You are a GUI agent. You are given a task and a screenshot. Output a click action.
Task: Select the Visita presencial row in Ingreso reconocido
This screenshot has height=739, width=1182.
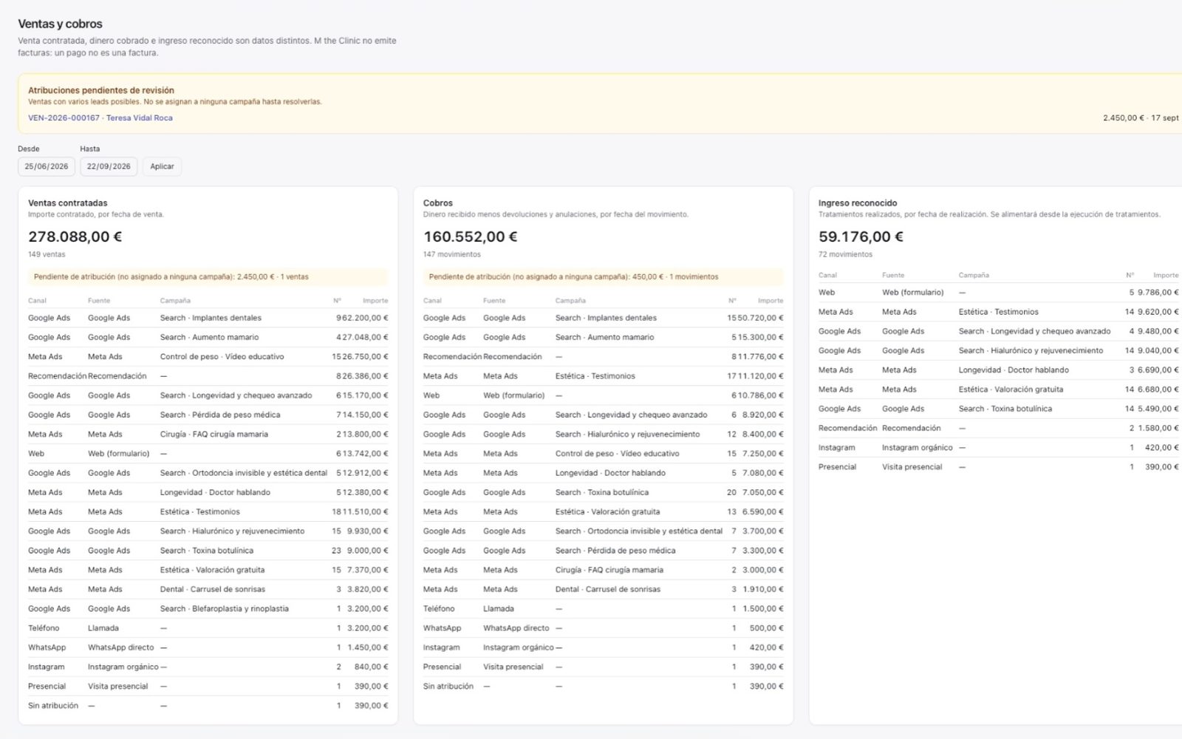click(x=998, y=467)
